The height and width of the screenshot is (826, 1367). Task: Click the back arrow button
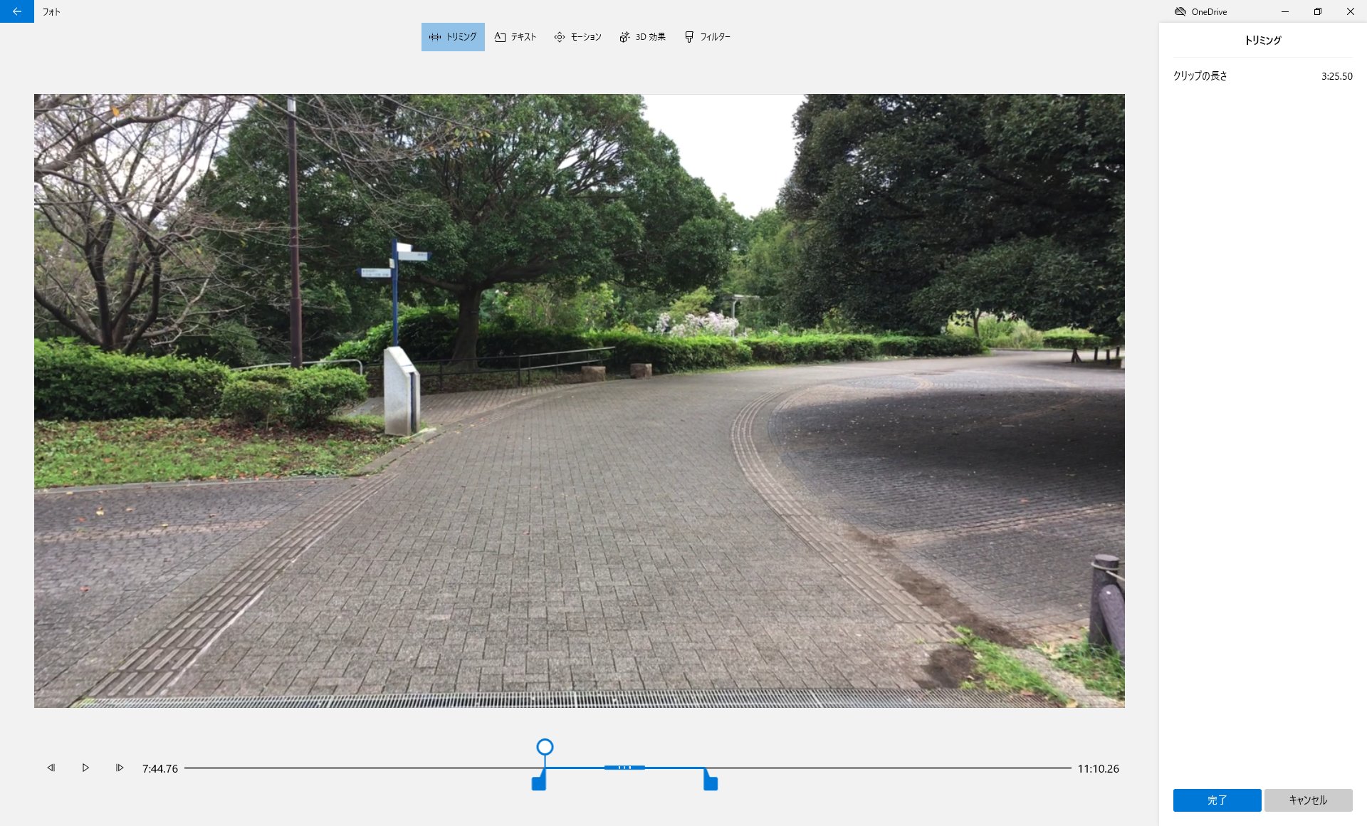click(16, 11)
